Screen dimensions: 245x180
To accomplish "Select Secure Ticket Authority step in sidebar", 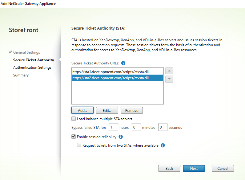I will click(34, 60).
